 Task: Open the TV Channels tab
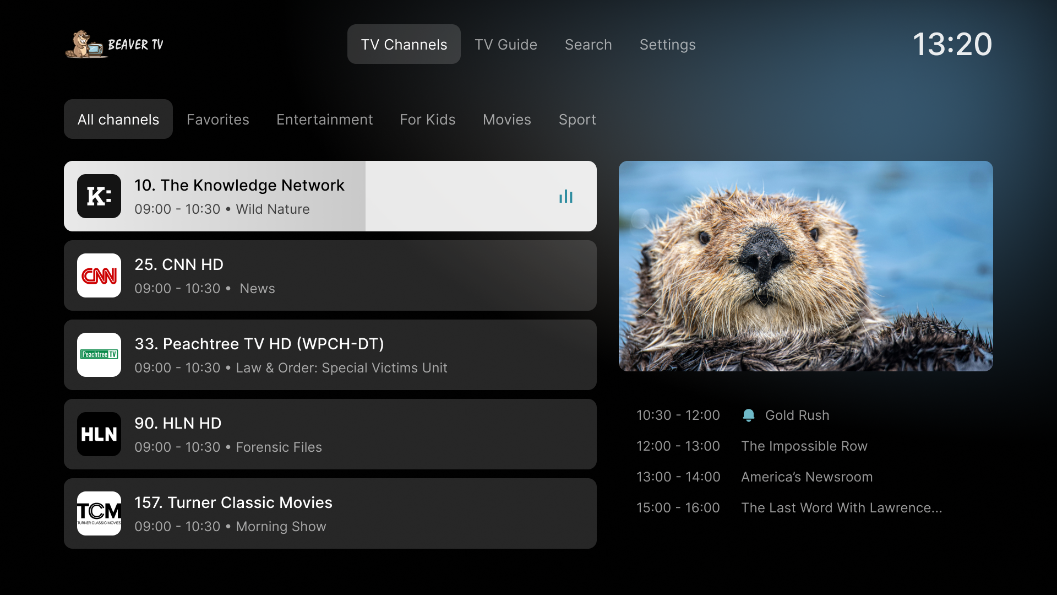404,44
